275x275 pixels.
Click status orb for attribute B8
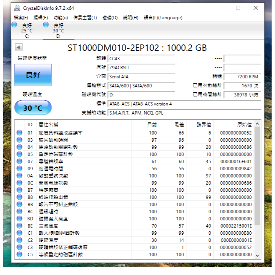coord(20,197)
